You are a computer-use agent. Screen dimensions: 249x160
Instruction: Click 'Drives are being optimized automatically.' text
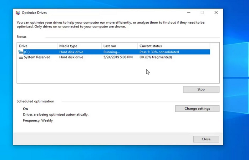56,115
